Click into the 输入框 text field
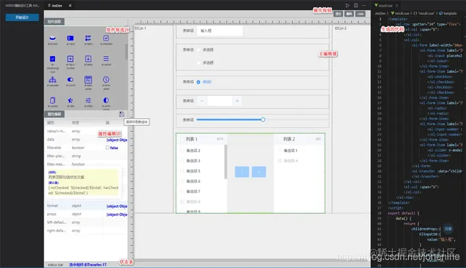 click(x=220, y=30)
